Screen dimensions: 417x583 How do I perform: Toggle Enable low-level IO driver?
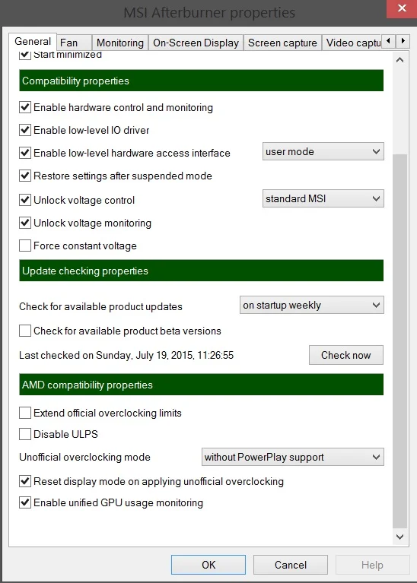point(25,130)
